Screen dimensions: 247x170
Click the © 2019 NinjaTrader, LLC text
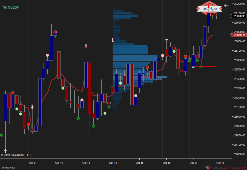click(16, 155)
